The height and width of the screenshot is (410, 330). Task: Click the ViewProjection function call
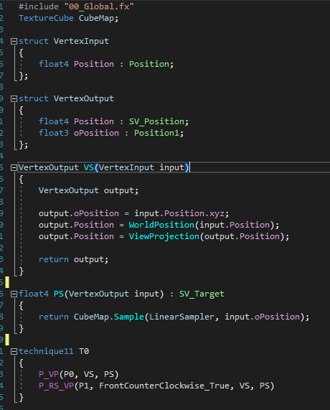[x=164, y=236]
